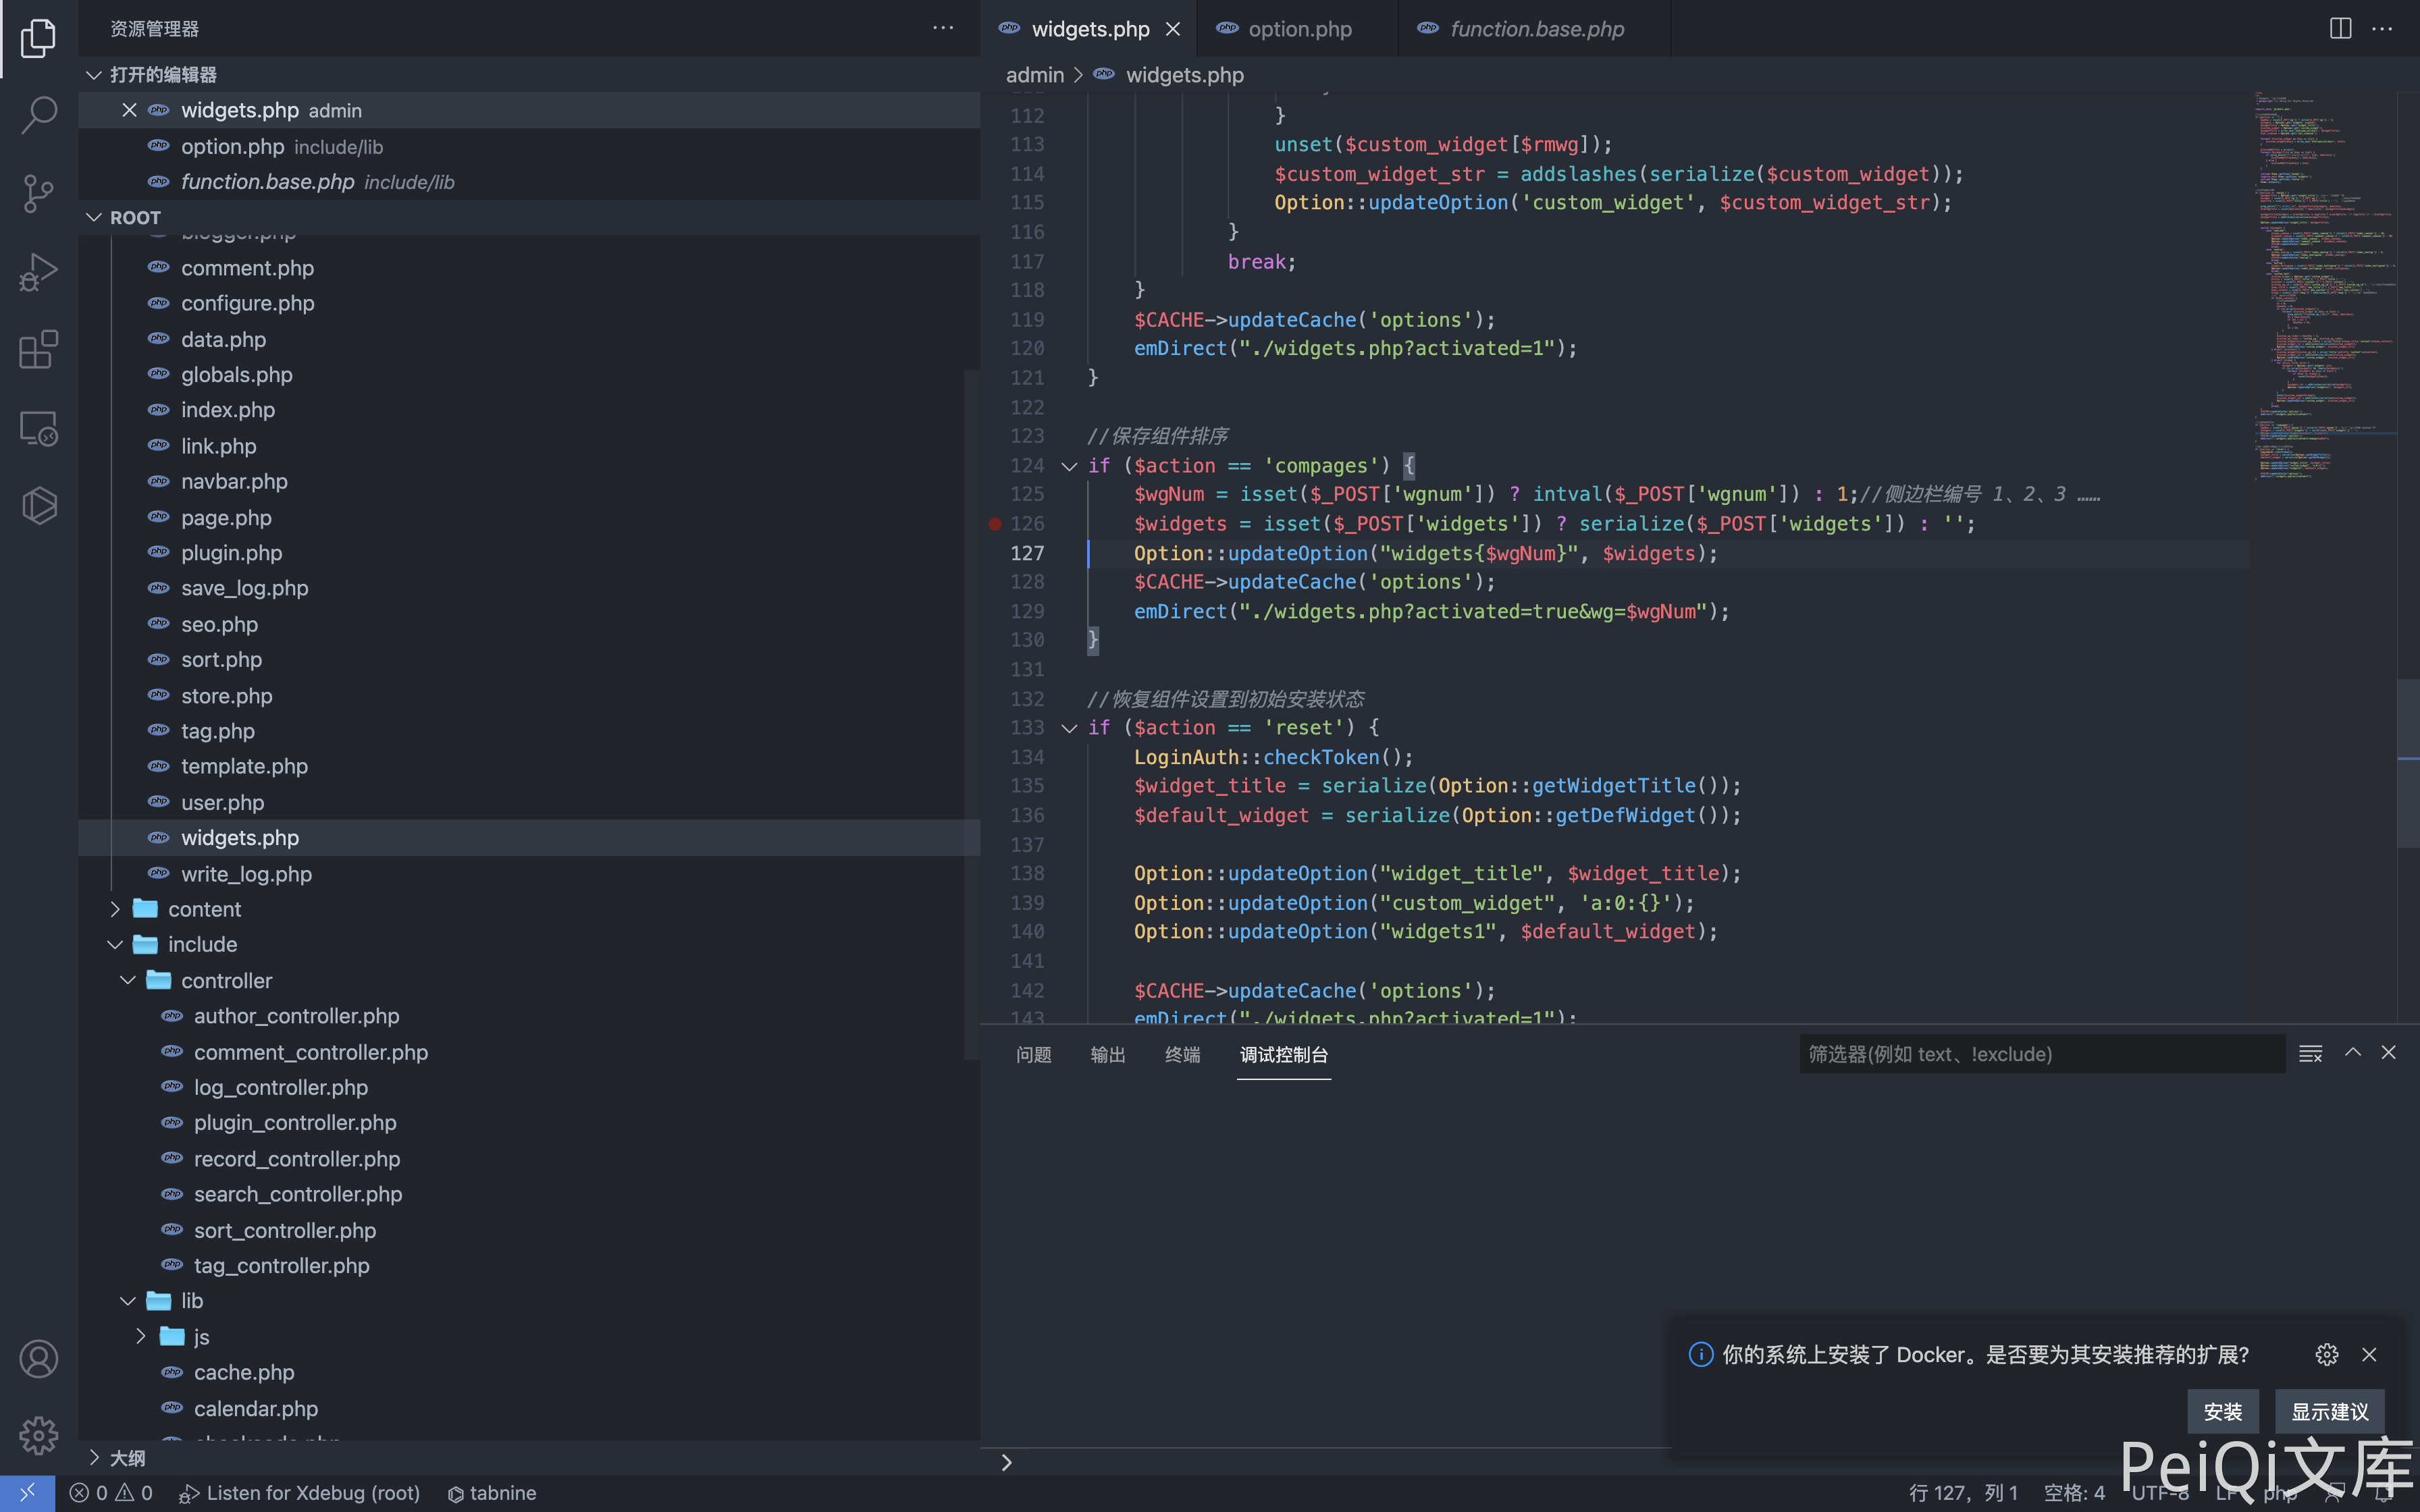Click the debug console filter input field
The image size is (2420, 1512).
[2040, 1054]
